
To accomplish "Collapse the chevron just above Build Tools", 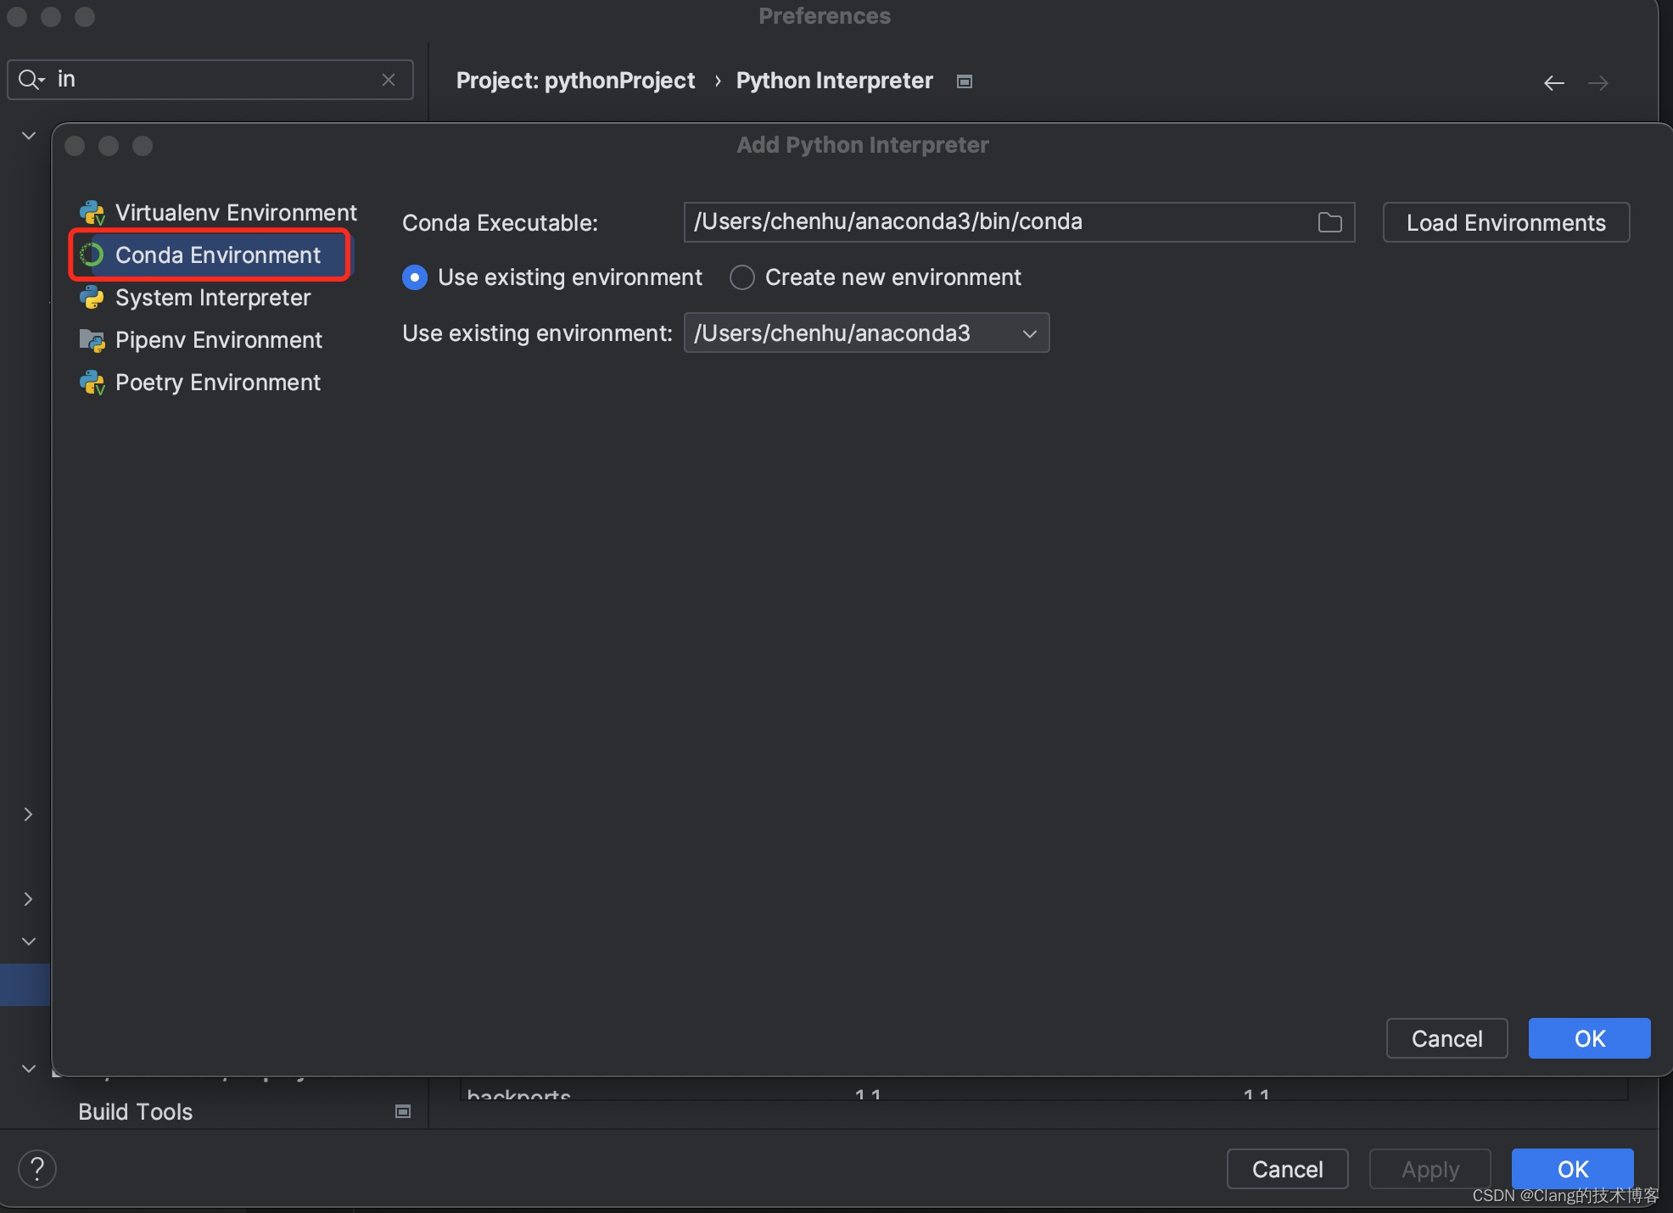I will pos(28,1069).
